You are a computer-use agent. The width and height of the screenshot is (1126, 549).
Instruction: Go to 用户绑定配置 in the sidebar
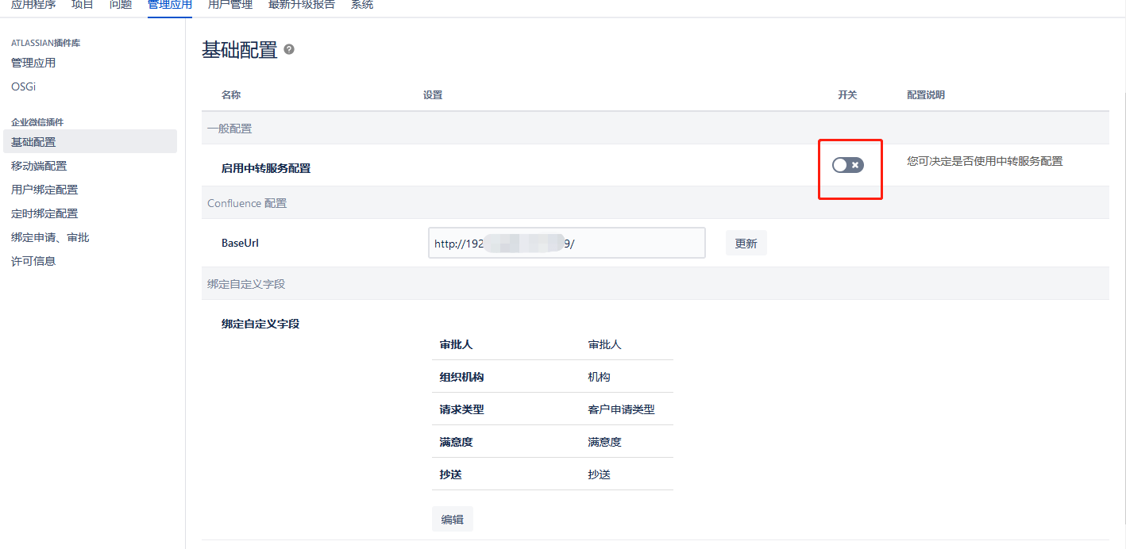click(44, 190)
